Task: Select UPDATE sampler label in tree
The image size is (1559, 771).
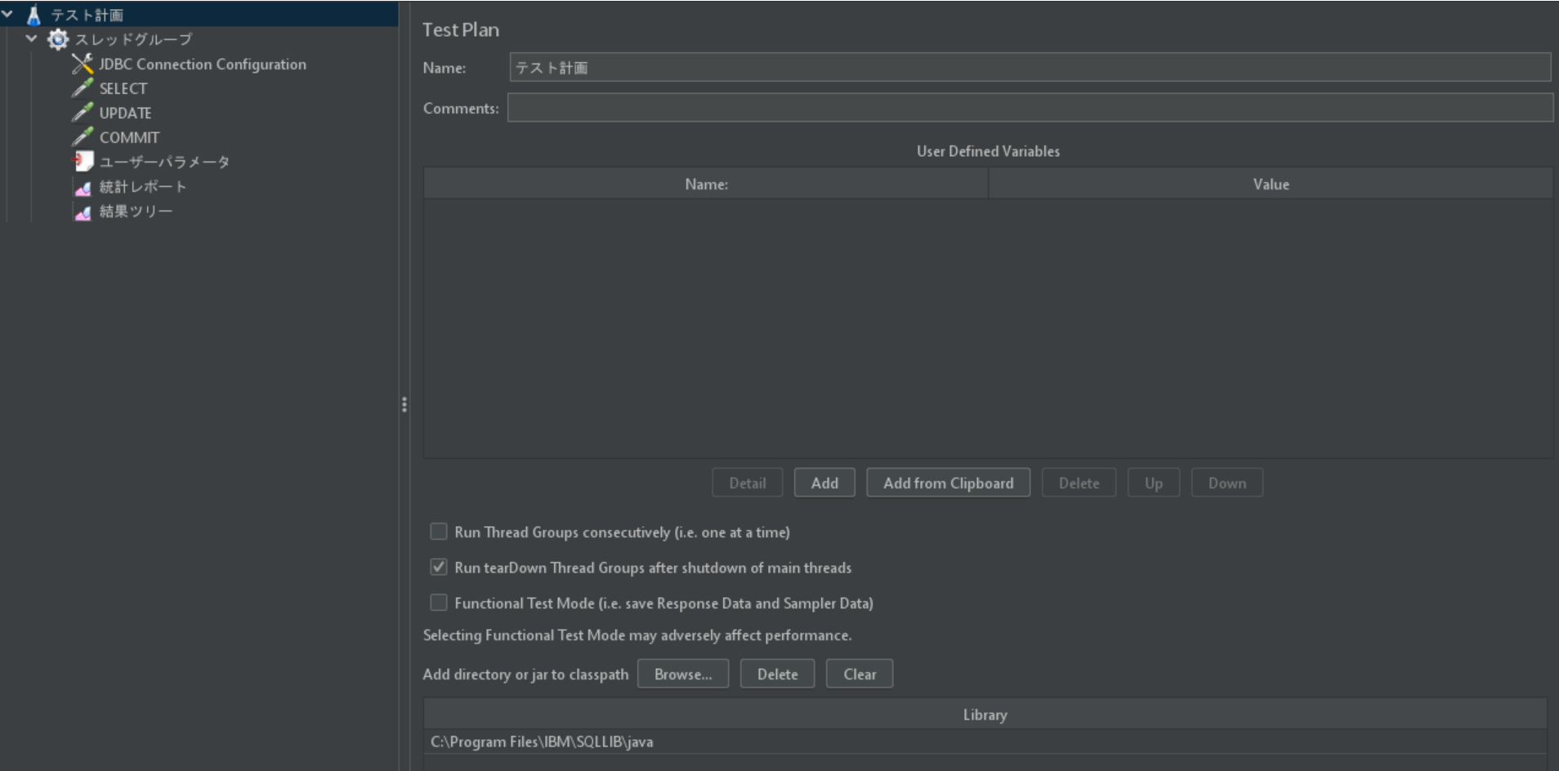Action: (125, 113)
